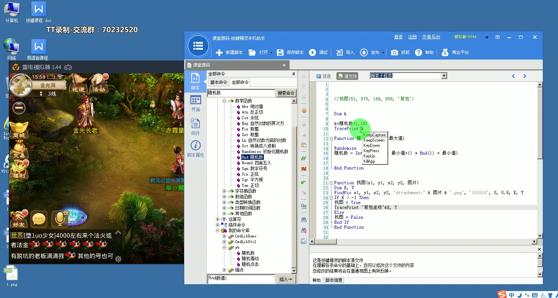Open the 按键课程.doc desktop file
This screenshot has width=558, height=298.
(38, 12)
